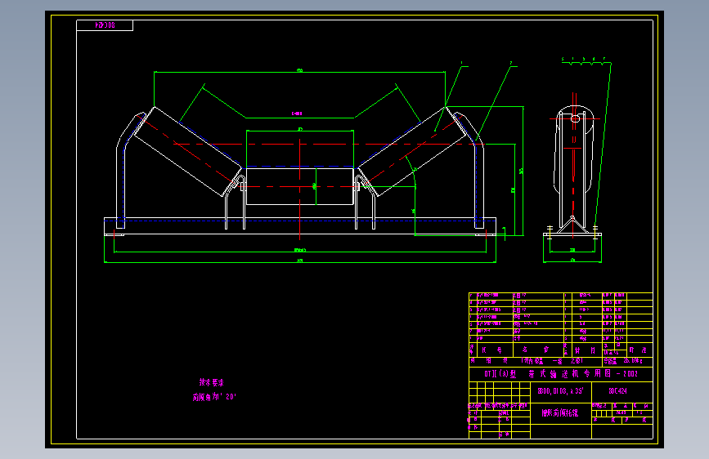
Task: Click the 备注 remarks column header
Action: 638,350
